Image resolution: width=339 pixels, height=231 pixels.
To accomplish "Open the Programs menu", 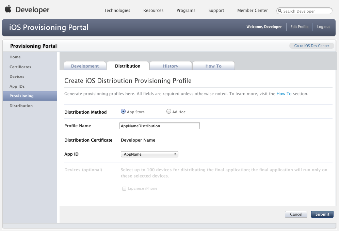I will (186, 10).
